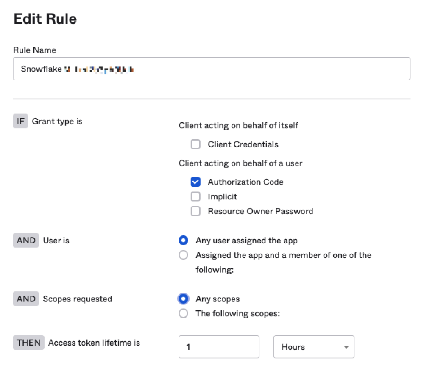Image resolution: width=424 pixels, height=365 pixels.
Task: Click the THEN badge
Action: pos(28,343)
